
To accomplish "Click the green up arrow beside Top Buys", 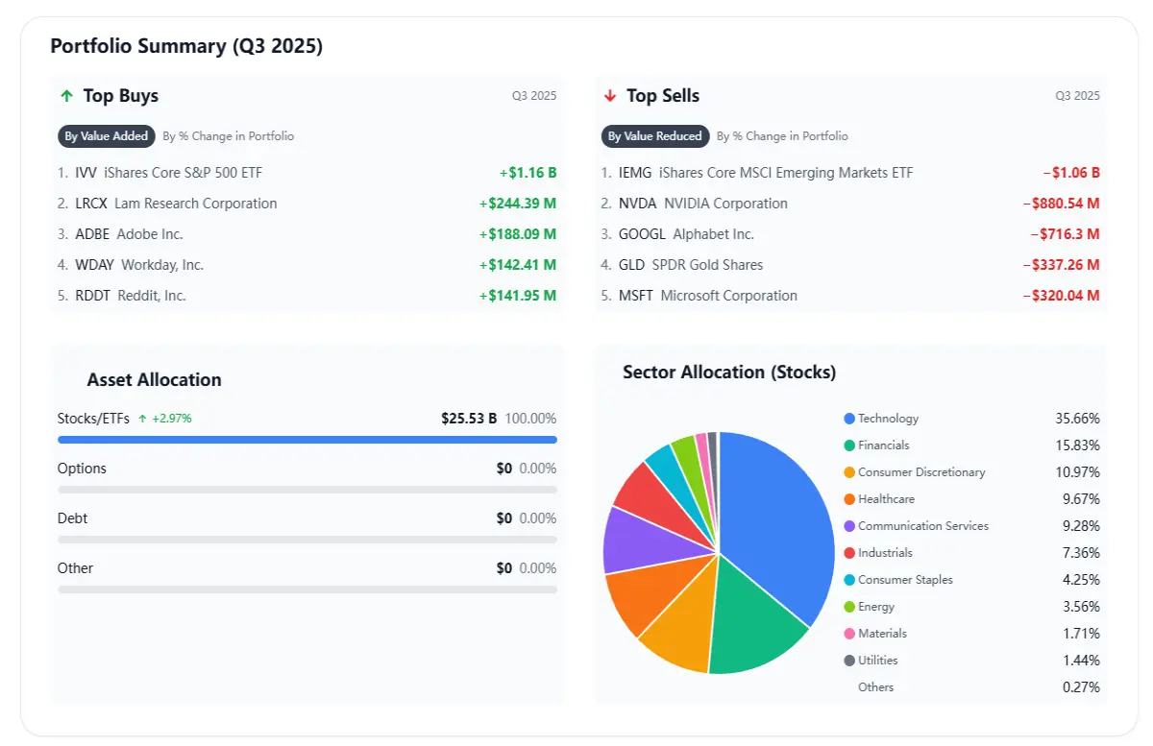I will click(66, 96).
